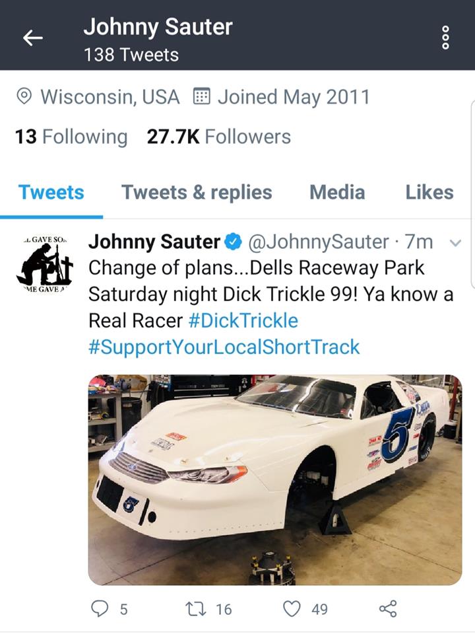Tap the #DickTrickle hashtag

tap(243, 321)
